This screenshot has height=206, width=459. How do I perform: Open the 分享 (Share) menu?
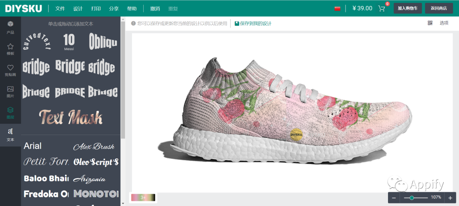114,8
